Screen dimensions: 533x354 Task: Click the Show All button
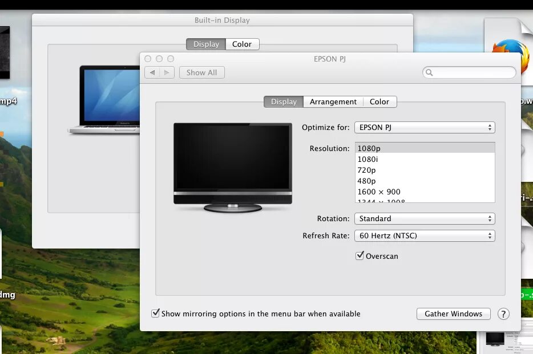click(201, 72)
